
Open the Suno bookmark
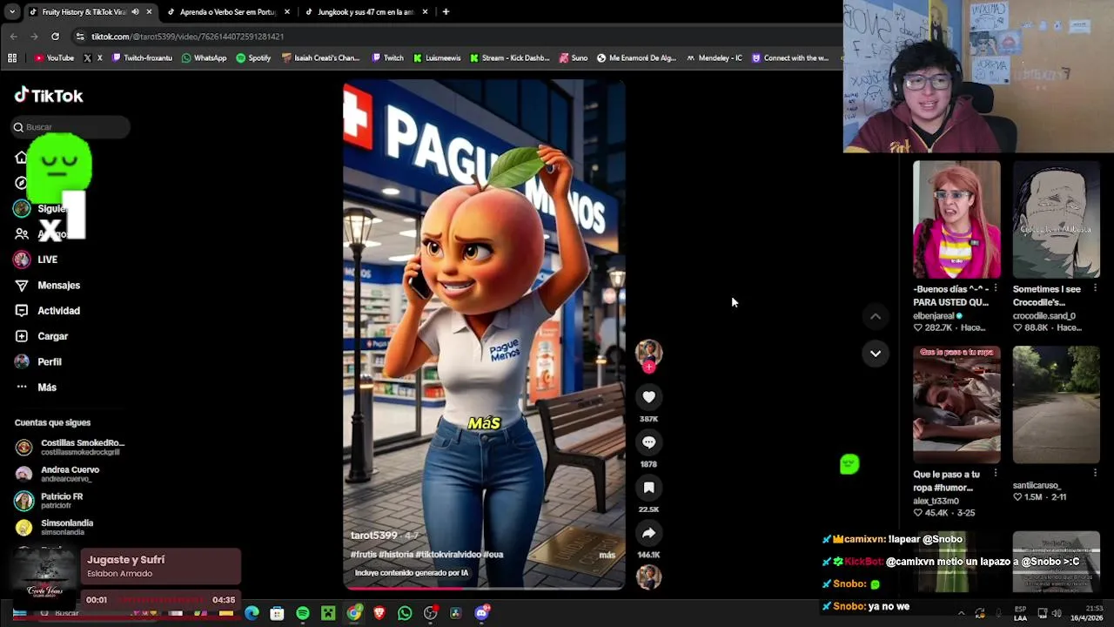point(574,58)
